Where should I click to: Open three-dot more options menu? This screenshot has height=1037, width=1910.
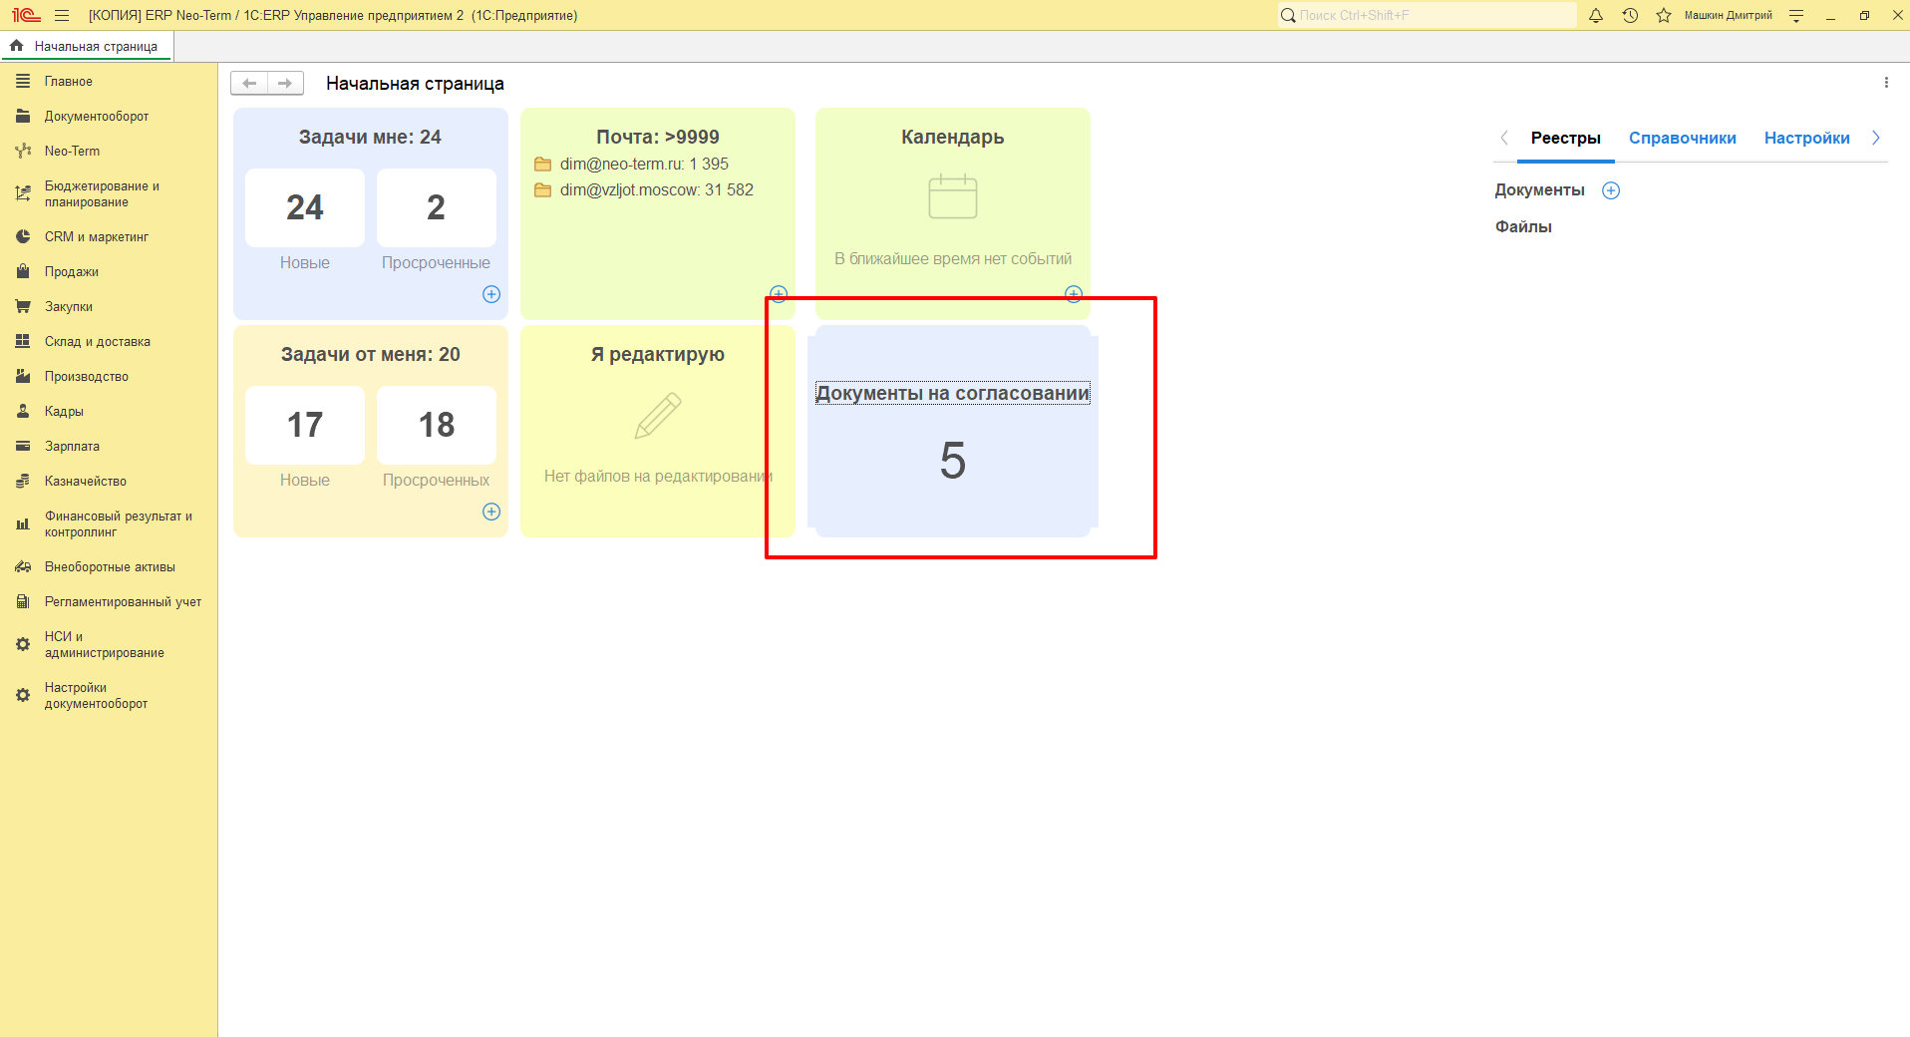(x=1886, y=83)
